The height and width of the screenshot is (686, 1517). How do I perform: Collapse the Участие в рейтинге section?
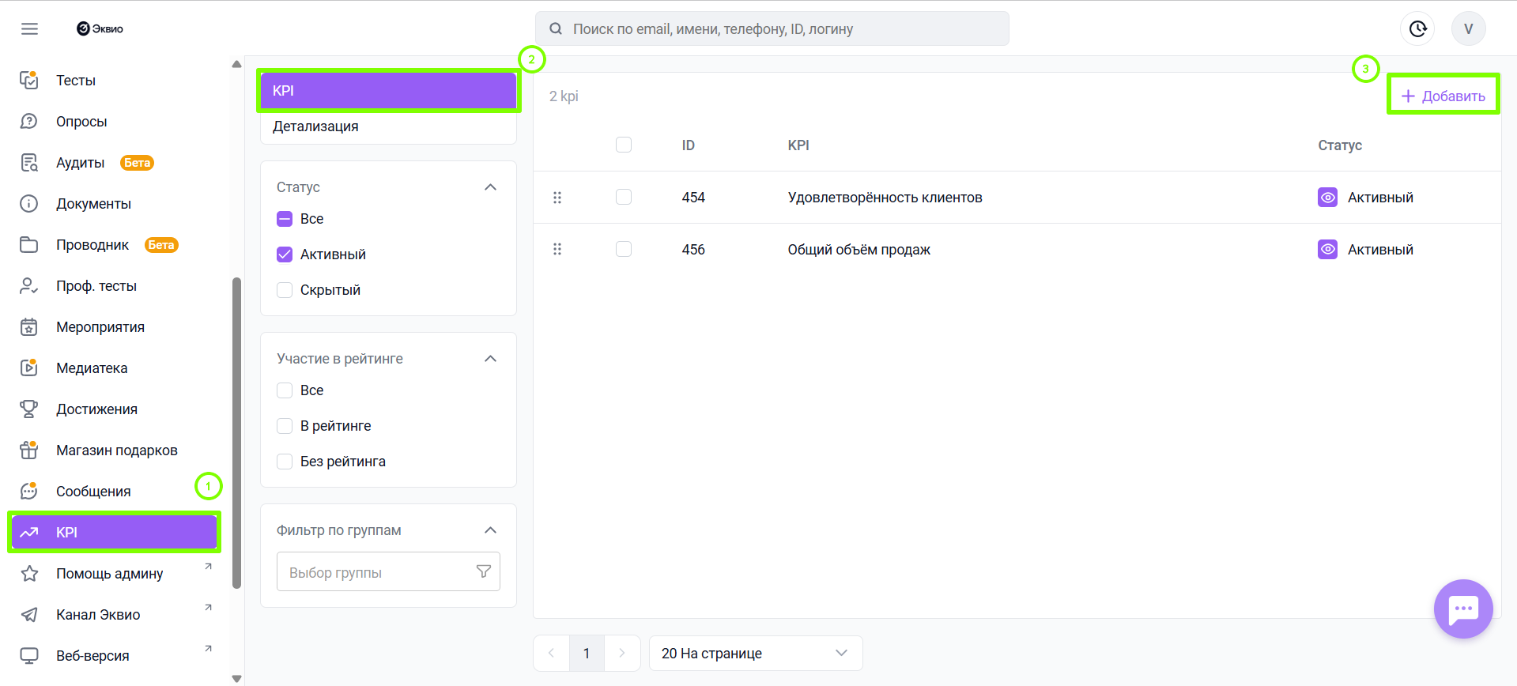tap(490, 359)
